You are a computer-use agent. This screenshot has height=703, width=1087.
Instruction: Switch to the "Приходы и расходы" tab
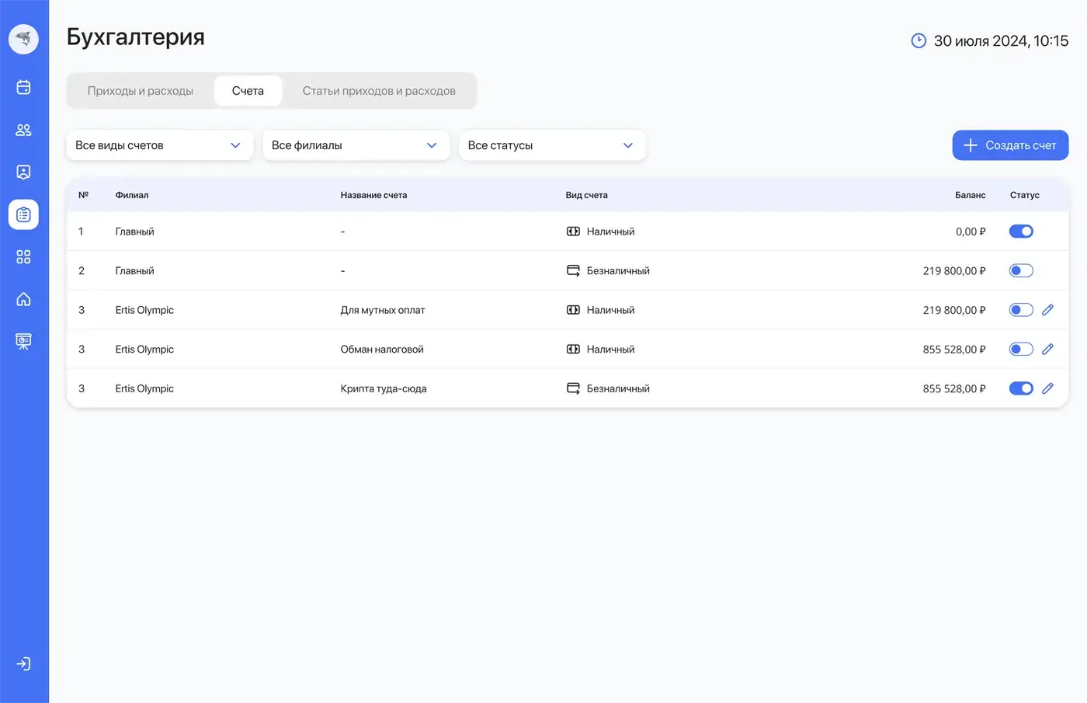click(141, 90)
